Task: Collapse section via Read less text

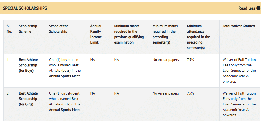Action: coord(247,8)
